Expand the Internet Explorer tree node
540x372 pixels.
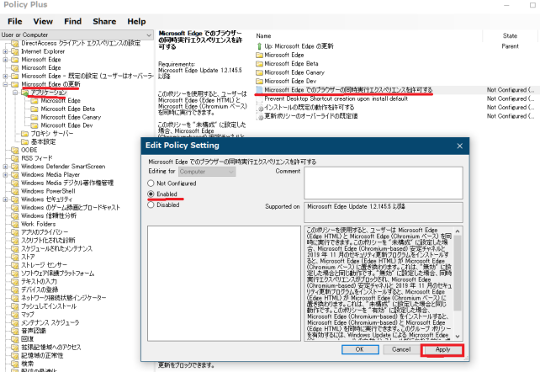click(5, 51)
